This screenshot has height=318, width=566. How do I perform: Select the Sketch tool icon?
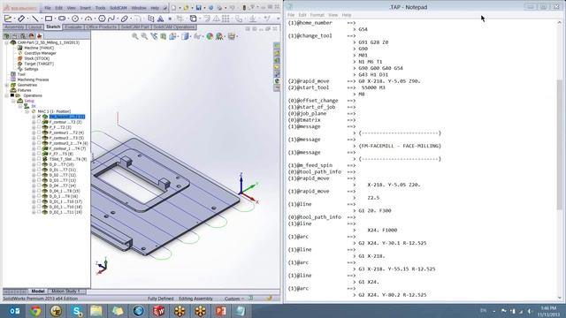point(8,19)
